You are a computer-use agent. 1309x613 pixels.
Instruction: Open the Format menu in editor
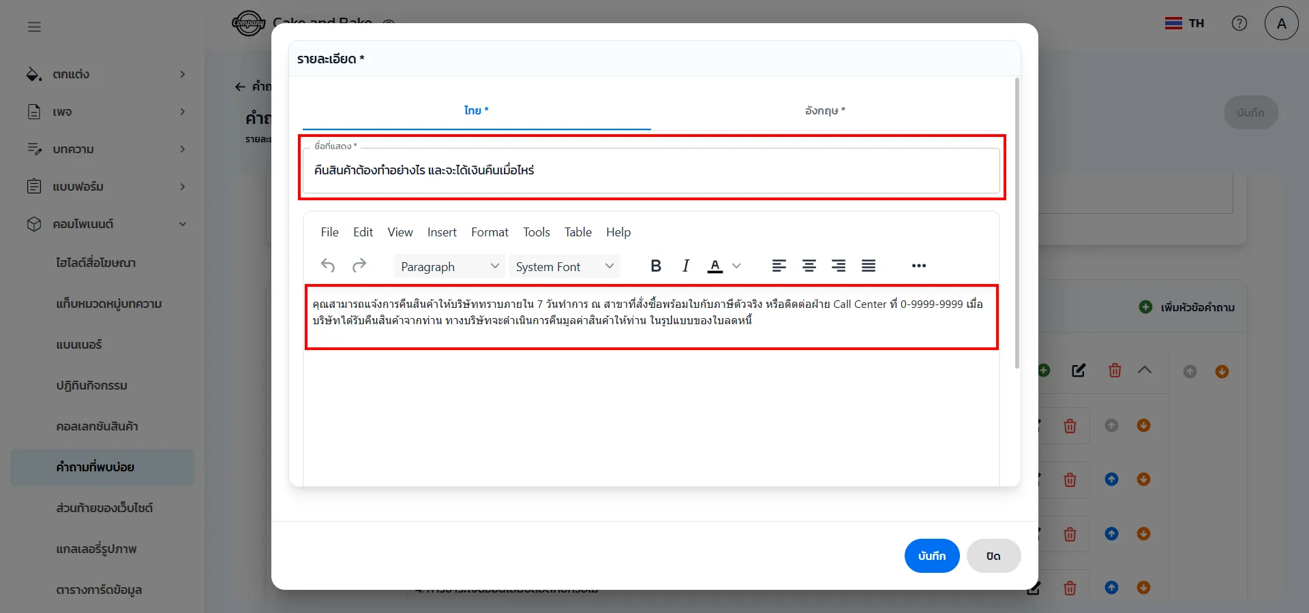490,232
